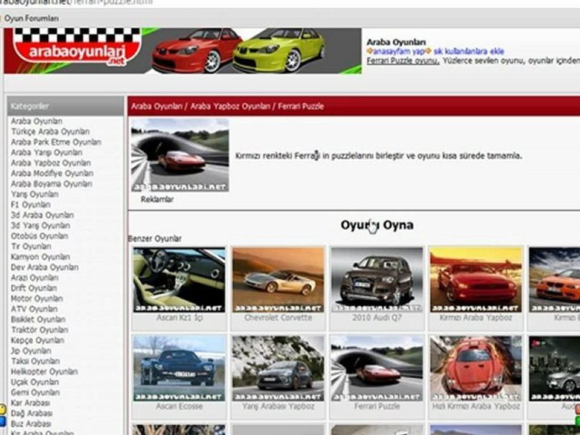
Task: Select 'Araba Park Etme Oyunları' category
Action: tap(56, 142)
